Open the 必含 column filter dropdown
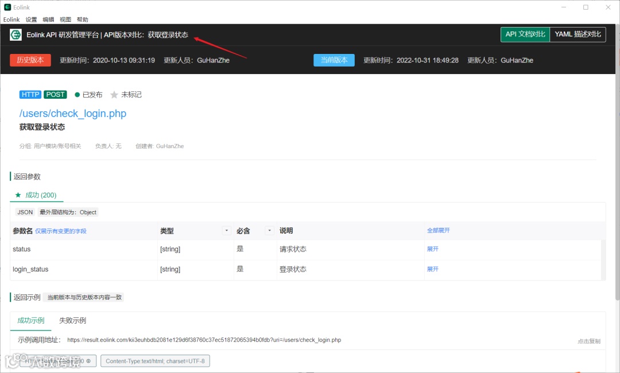This screenshot has height=373, width=620. [x=270, y=230]
